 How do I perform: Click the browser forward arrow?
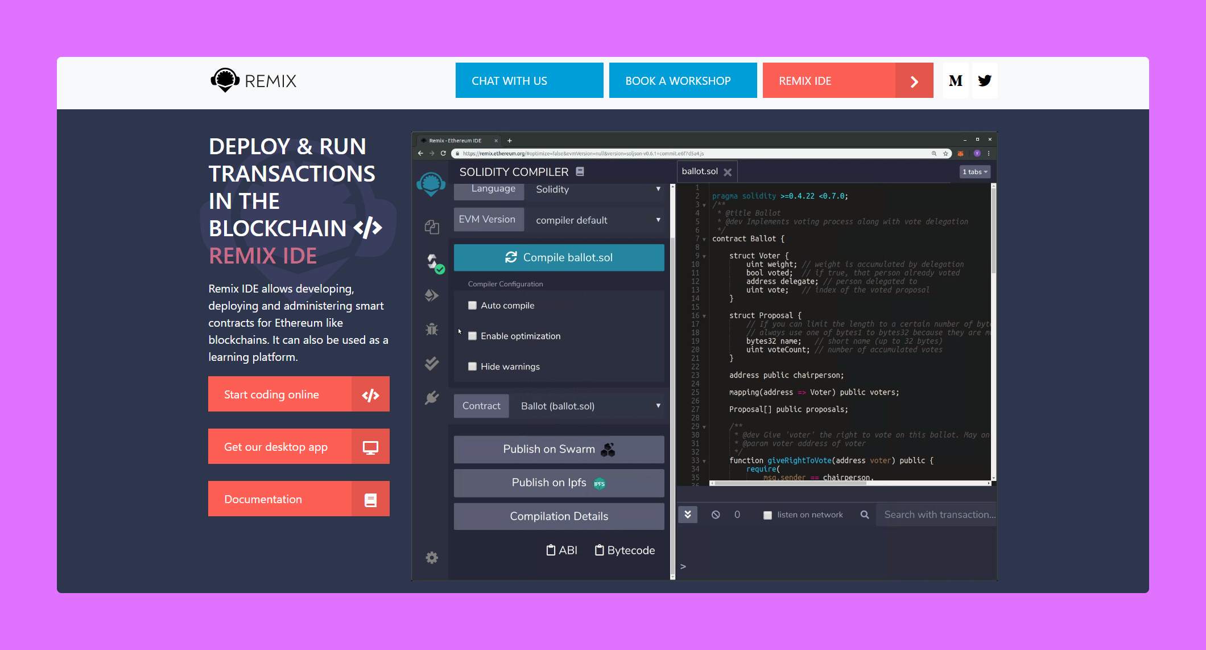pos(432,153)
